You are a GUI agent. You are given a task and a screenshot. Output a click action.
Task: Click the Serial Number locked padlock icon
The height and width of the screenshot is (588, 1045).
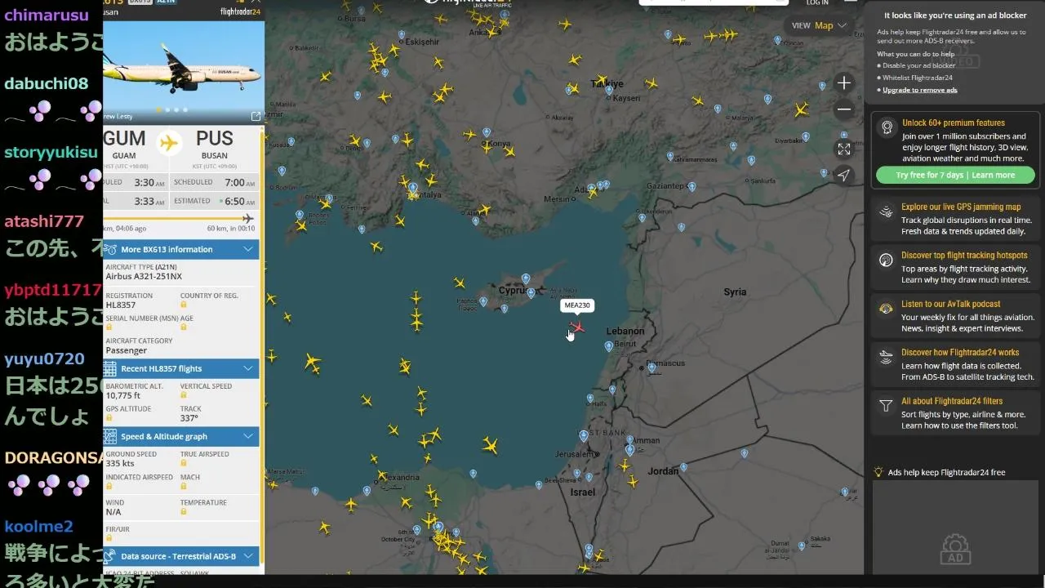[x=109, y=327]
